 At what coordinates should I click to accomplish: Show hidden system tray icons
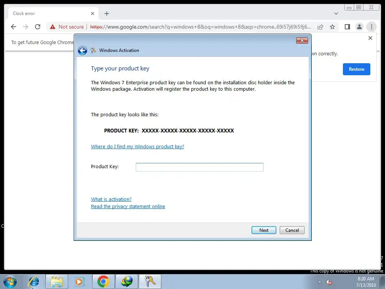point(320,282)
